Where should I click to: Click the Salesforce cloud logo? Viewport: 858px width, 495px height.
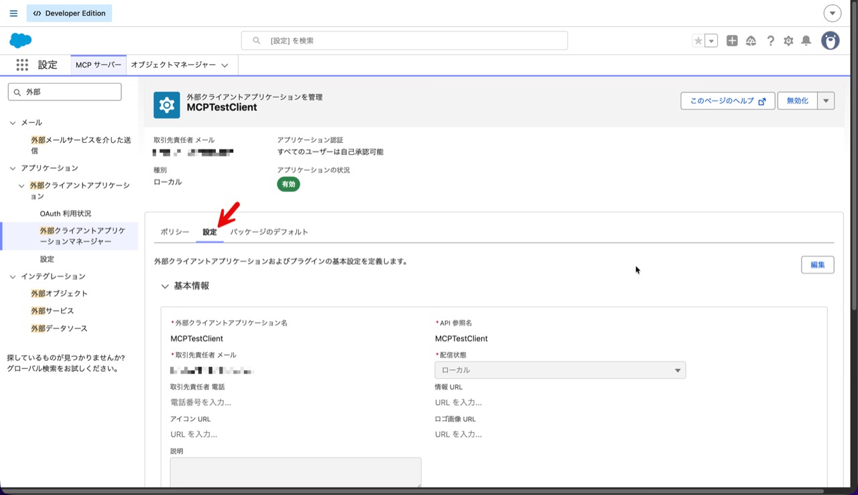[x=21, y=41]
